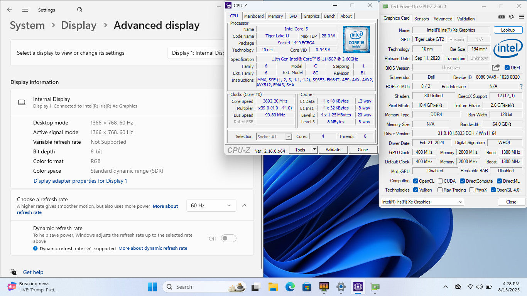Screen dimensions: 527x296
Task: Click the CPU-Z icon in taskbar
Action: pos(357,287)
